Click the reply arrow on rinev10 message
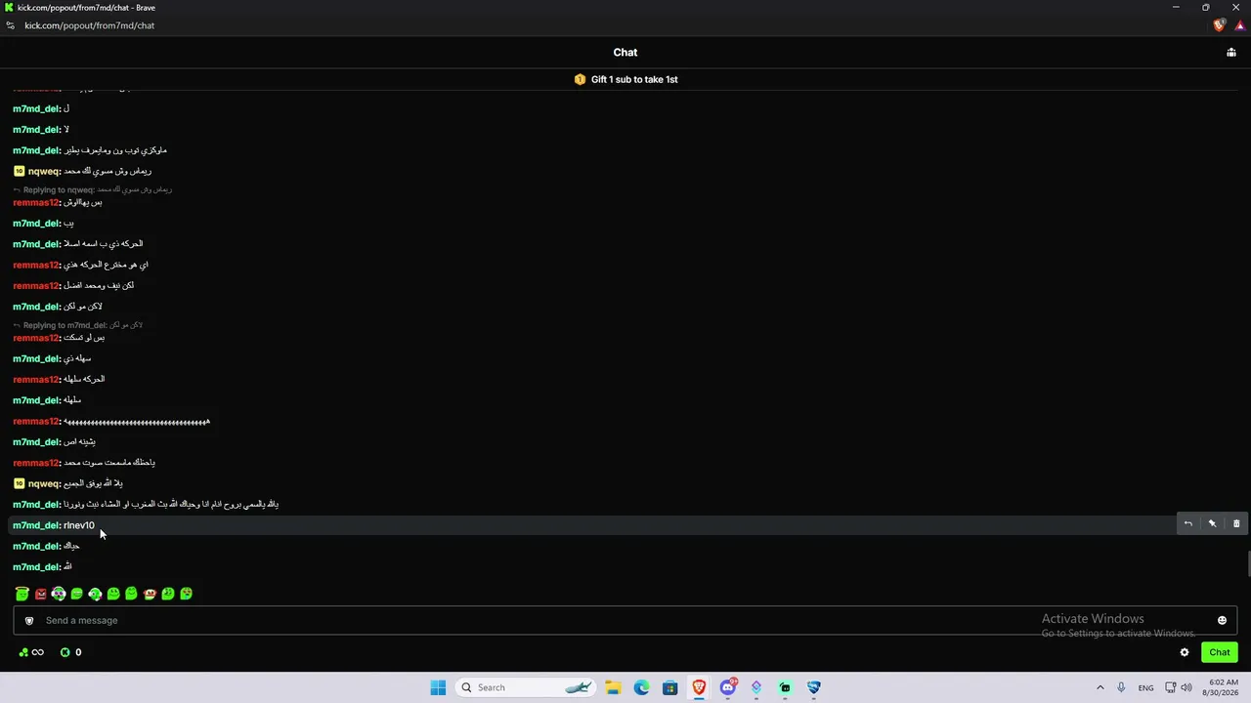Viewport: 1251px width, 703px height. pyautogui.click(x=1187, y=524)
